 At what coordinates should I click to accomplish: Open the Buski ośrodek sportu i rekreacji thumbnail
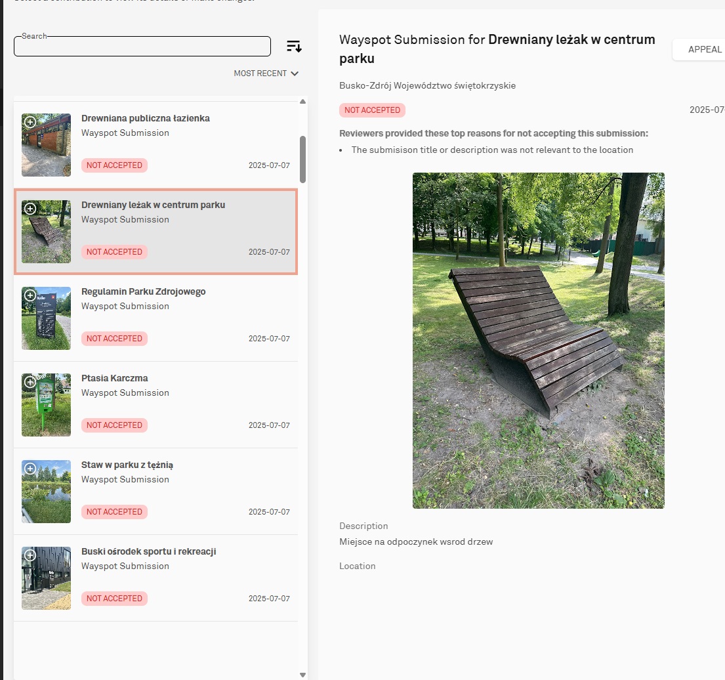[x=46, y=578]
